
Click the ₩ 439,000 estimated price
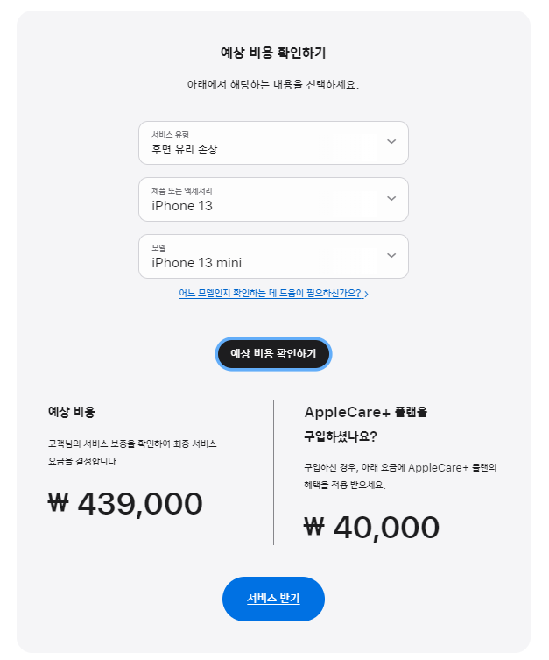[x=125, y=503]
